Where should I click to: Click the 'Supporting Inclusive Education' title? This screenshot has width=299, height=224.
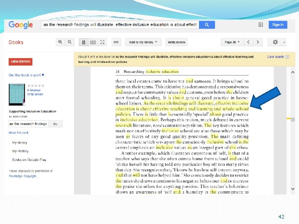point(32,111)
